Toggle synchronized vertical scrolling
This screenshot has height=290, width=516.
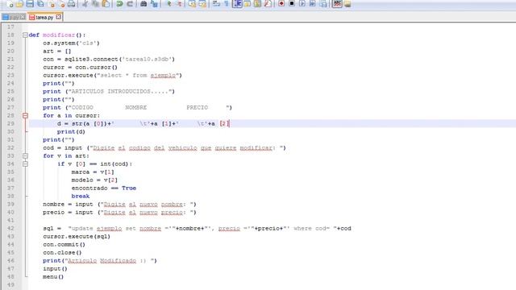[192, 4]
